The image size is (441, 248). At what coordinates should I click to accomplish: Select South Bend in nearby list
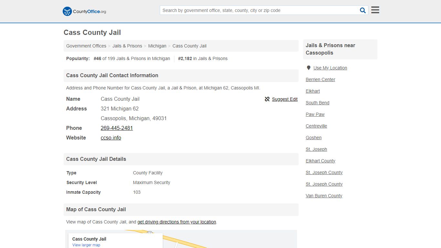317,103
